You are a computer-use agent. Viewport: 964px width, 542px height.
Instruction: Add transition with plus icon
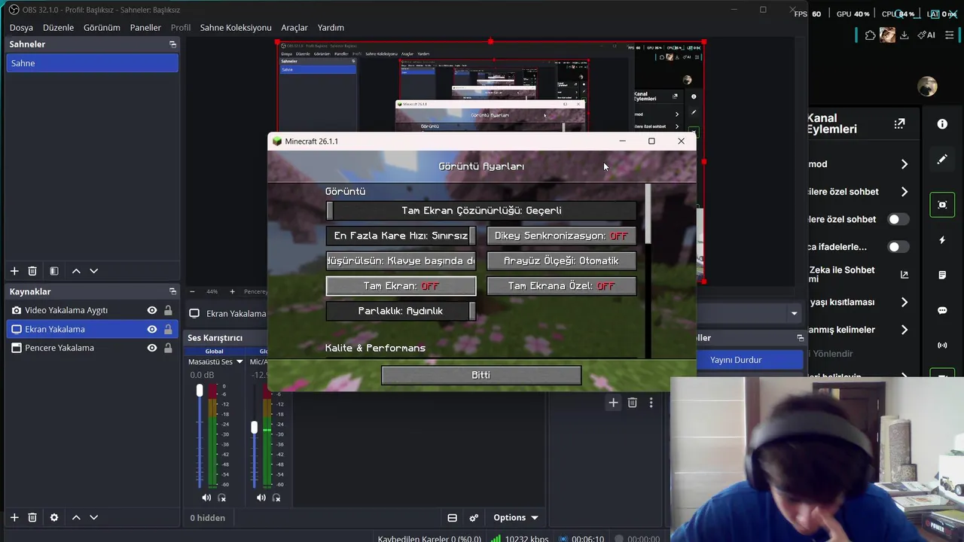613,403
